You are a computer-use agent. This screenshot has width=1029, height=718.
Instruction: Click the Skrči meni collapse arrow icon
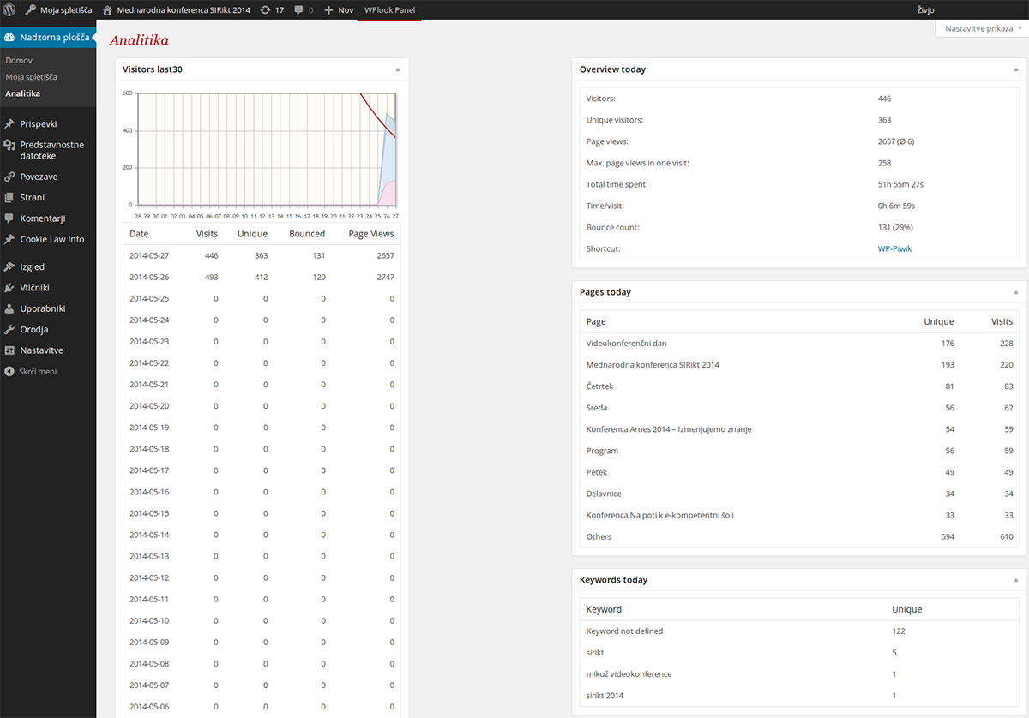coord(9,372)
